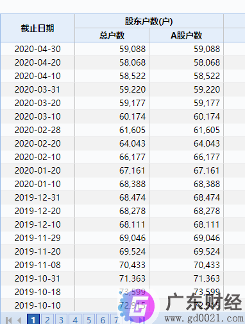The height and width of the screenshot is (324, 245).
Task: Select the date 2020-03-31
Action: click(38, 89)
